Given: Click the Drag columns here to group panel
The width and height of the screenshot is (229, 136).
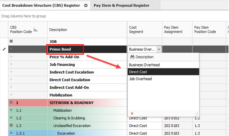Looking at the screenshot, I should [114, 16].
